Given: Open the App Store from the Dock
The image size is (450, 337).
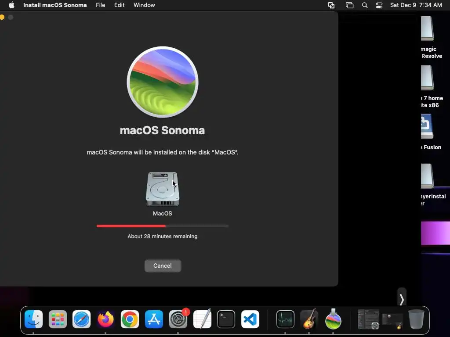Looking at the screenshot, I should [x=154, y=319].
